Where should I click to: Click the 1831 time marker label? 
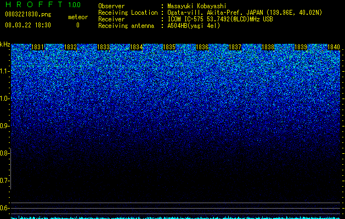point(38,47)
